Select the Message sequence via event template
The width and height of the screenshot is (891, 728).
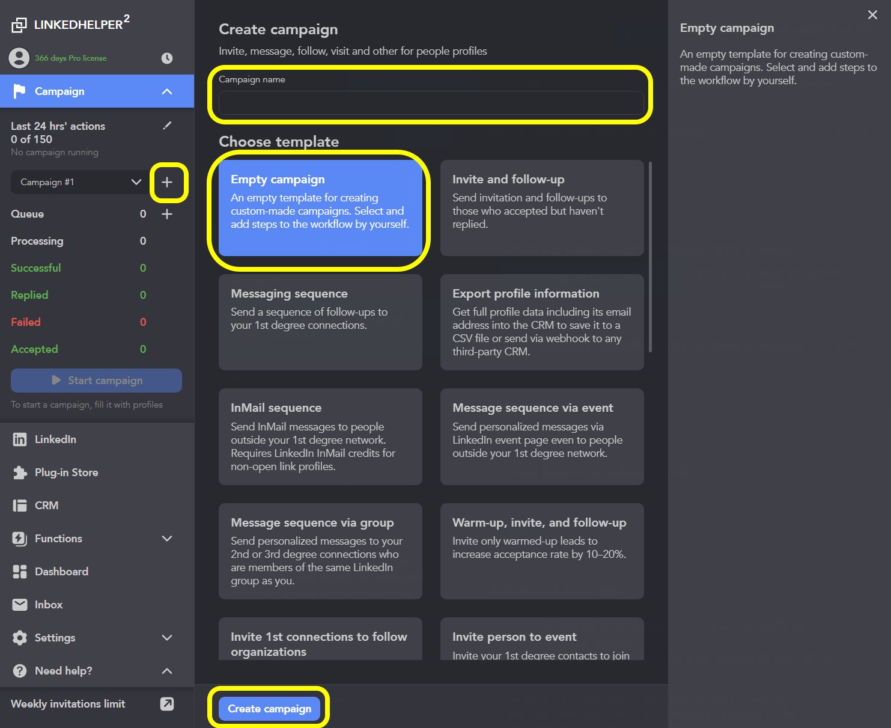542,436
